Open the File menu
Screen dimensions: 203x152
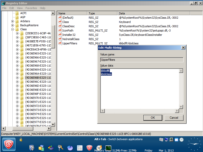tap(4, 8)
